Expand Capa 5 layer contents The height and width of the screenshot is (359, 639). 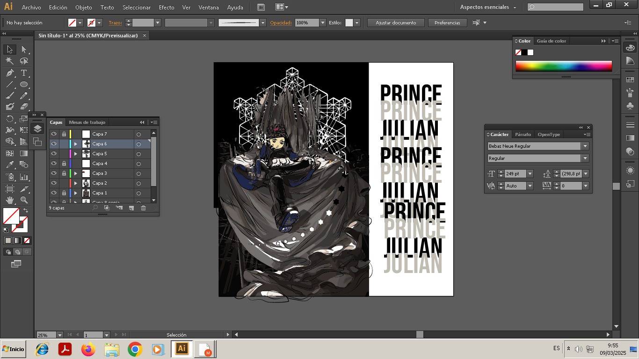[76, 154]
